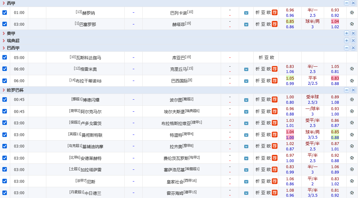The height and width of the screenshot is (198, 359).
Task: Toggle checkbox for 瓦斯科达伽马 match
Action: [x=4, y=57]
